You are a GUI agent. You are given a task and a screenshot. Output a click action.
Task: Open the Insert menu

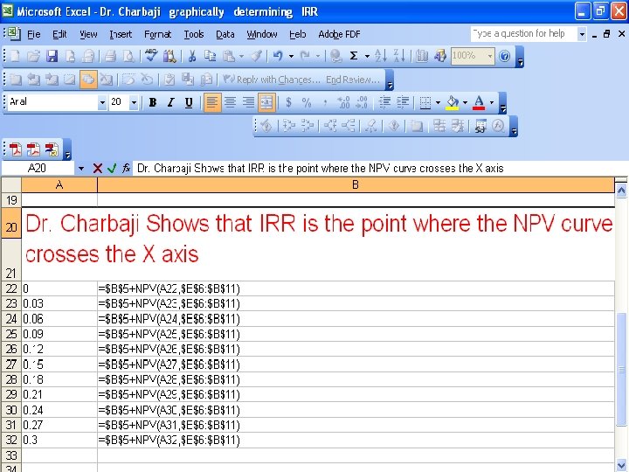(x=121, y=34)
